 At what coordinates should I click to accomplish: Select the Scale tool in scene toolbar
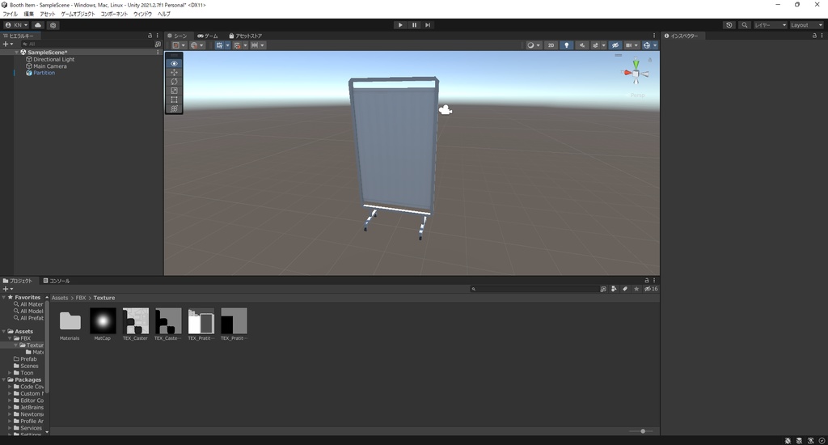174,91
